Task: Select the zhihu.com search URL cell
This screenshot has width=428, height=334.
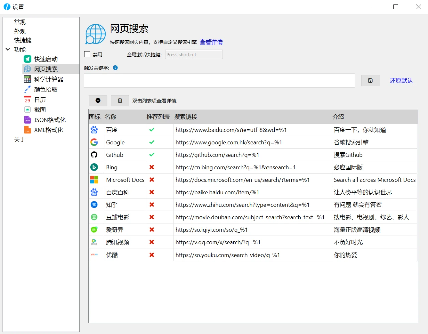Action: click(253, 205)
